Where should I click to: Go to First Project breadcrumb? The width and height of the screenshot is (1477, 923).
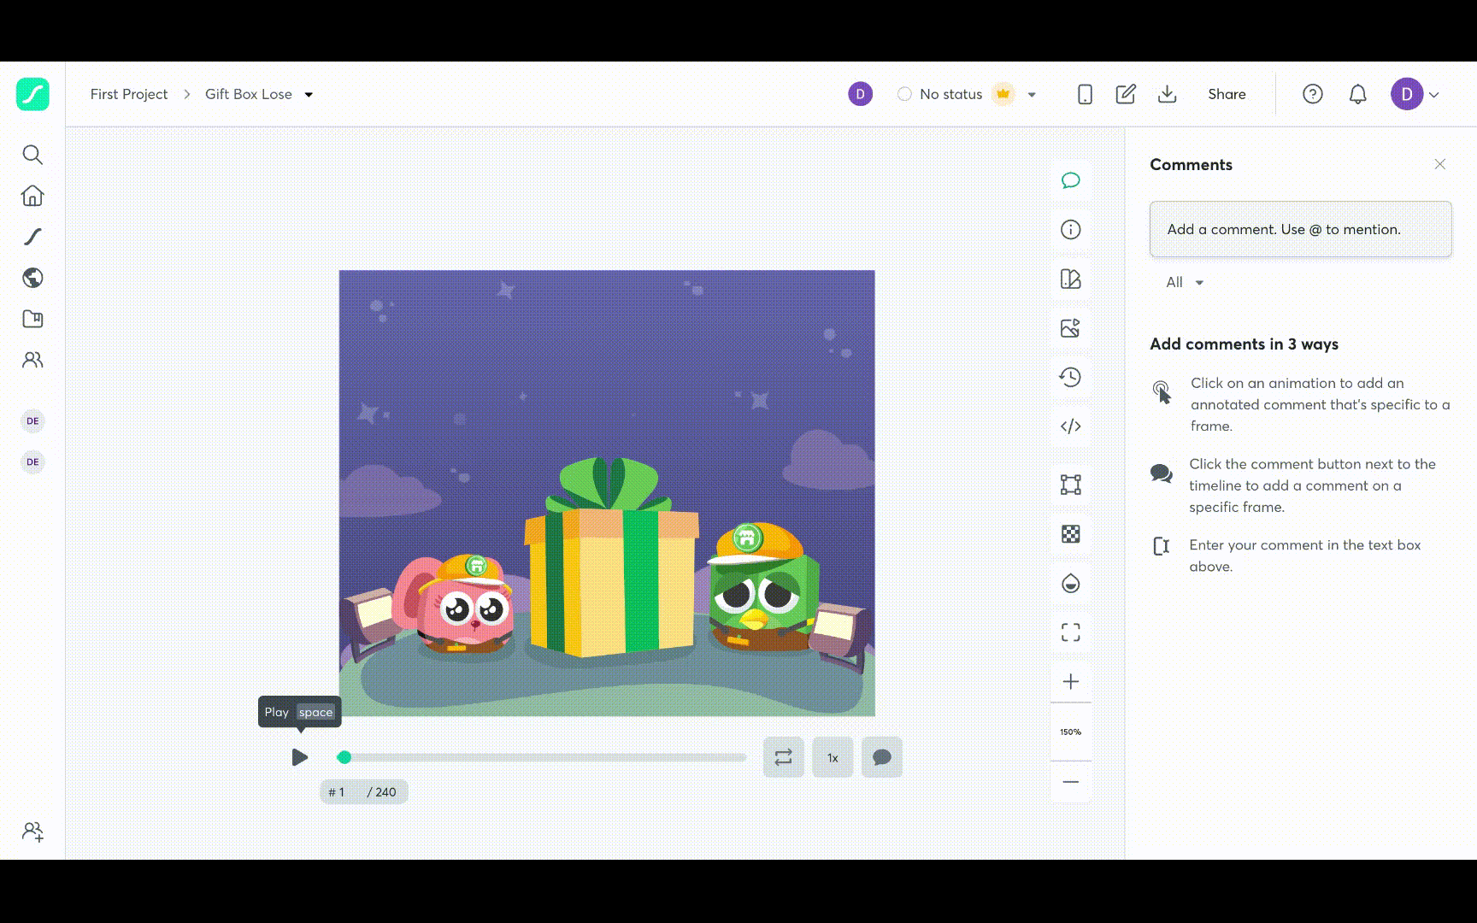pos(129,94)
